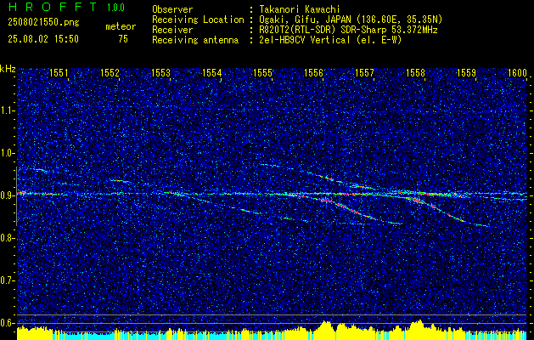Click the 1600 time marker
This screenshot has height=340, width=534.
click(517, 72)
